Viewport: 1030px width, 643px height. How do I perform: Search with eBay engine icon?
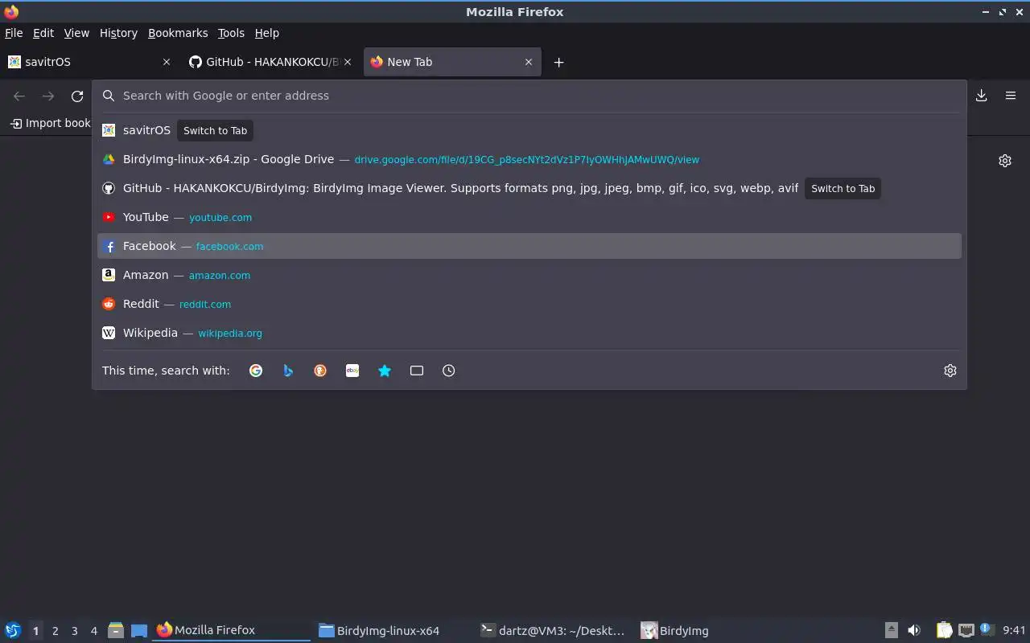[x=352, y=371]
